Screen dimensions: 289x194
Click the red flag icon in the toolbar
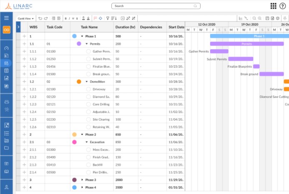click(95, 18)
